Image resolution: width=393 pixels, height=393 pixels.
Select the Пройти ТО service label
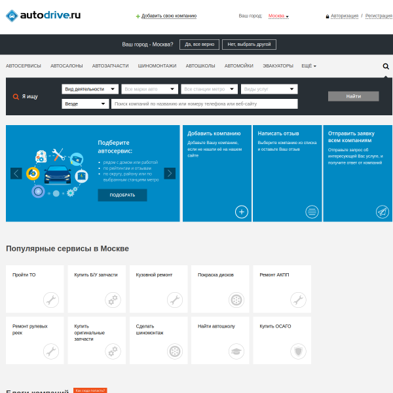coord(24,275)
